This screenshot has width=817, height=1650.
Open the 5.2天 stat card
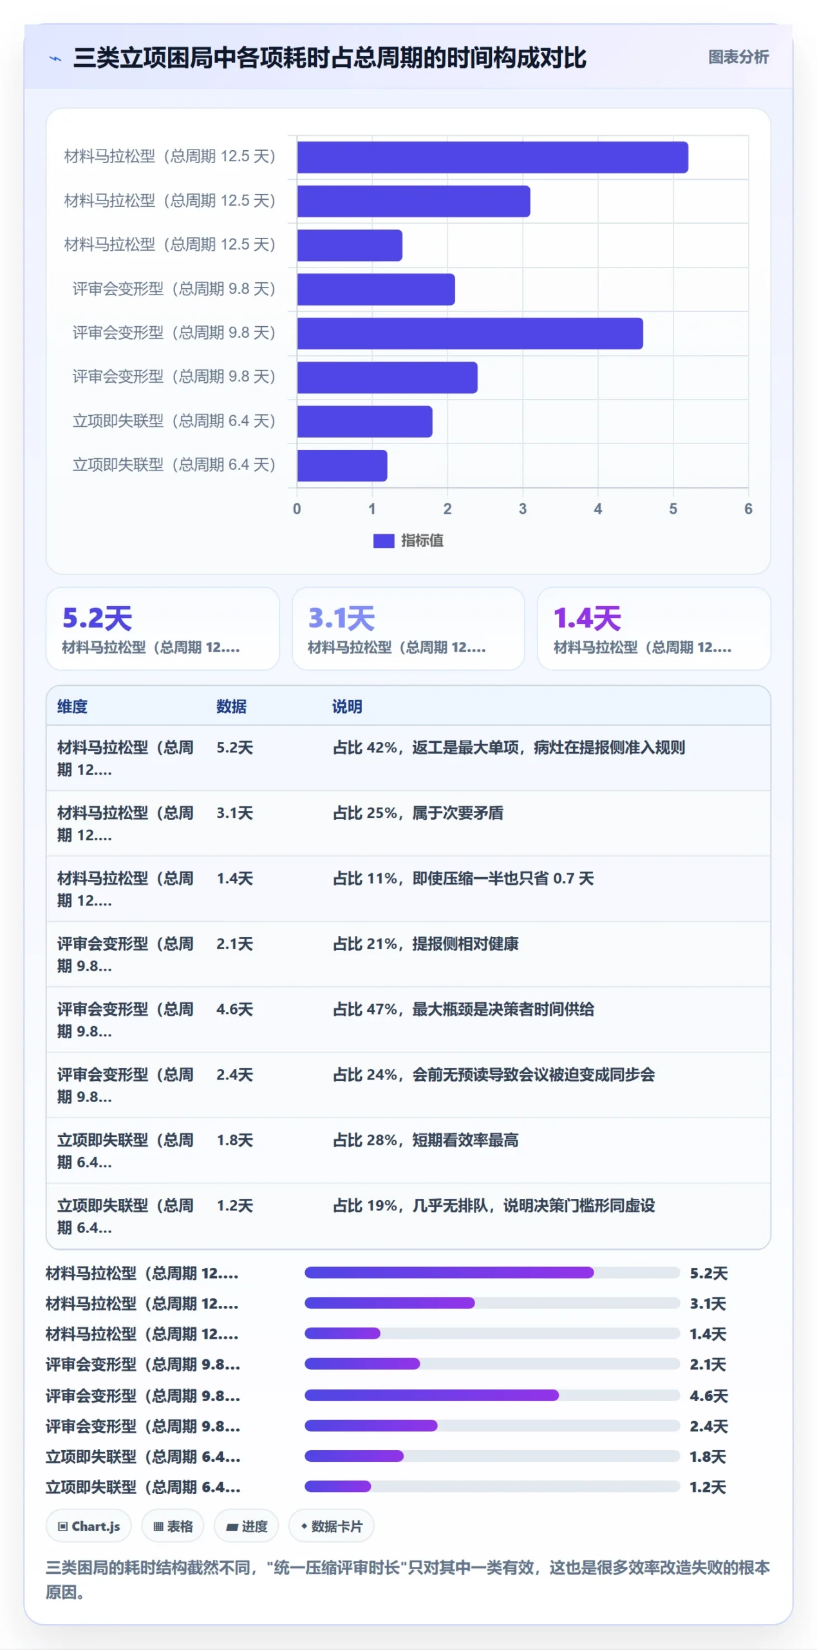162,628
